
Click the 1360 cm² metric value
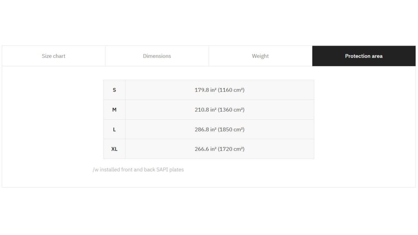pyautogui.click(x=231, y=110)
